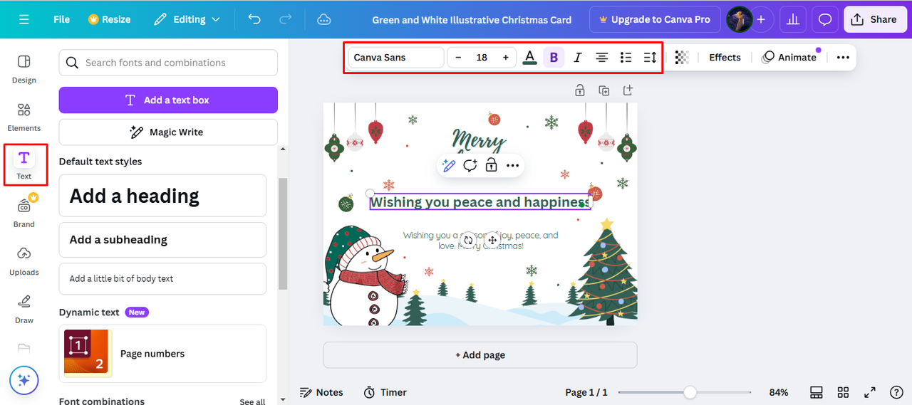Open the Canva Sans font selector
912x405 pixels.
click(x=396, y=57)
